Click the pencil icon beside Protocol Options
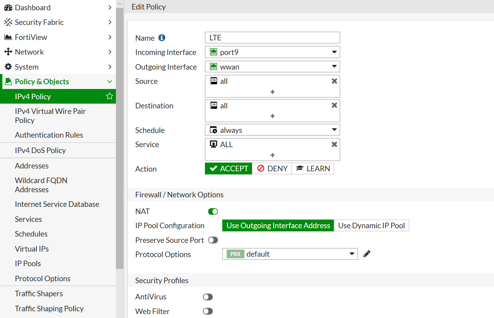Image resolution: width=494 pixels, height=318 pixels. 367,254
